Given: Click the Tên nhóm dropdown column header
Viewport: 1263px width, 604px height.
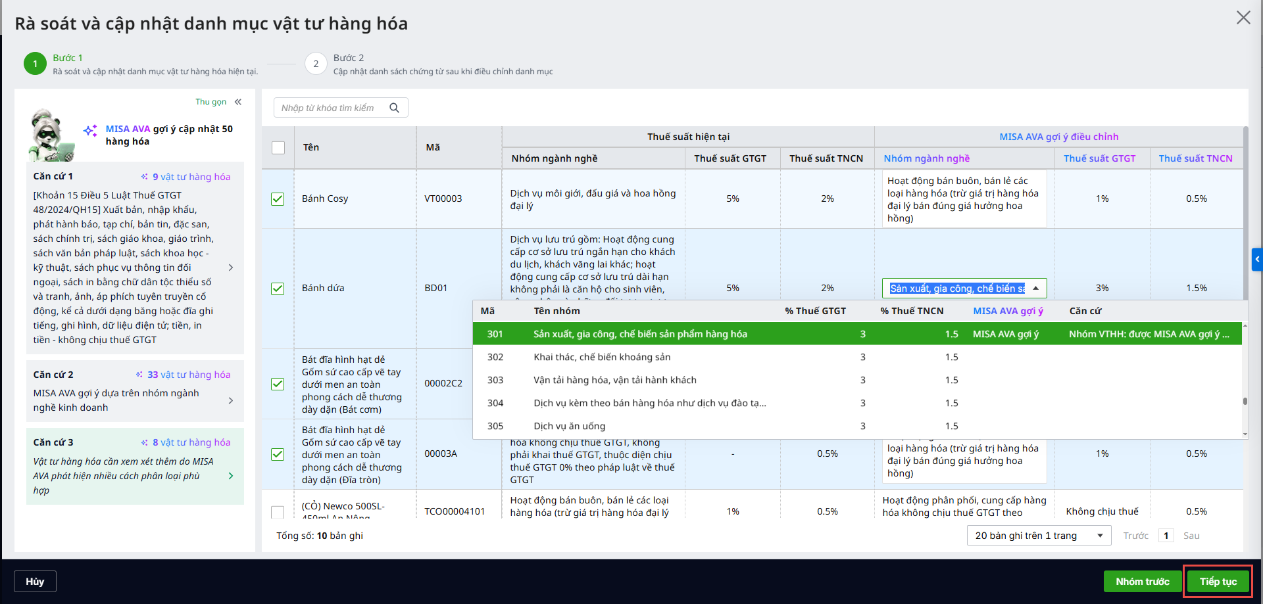Looking at the screenshot, I should point(557,311).
